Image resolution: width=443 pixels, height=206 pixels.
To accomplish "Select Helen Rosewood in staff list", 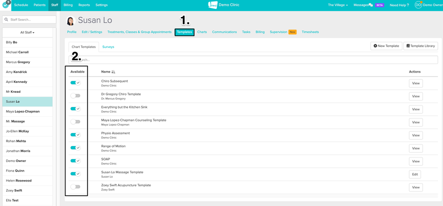I will pos(28,181).
